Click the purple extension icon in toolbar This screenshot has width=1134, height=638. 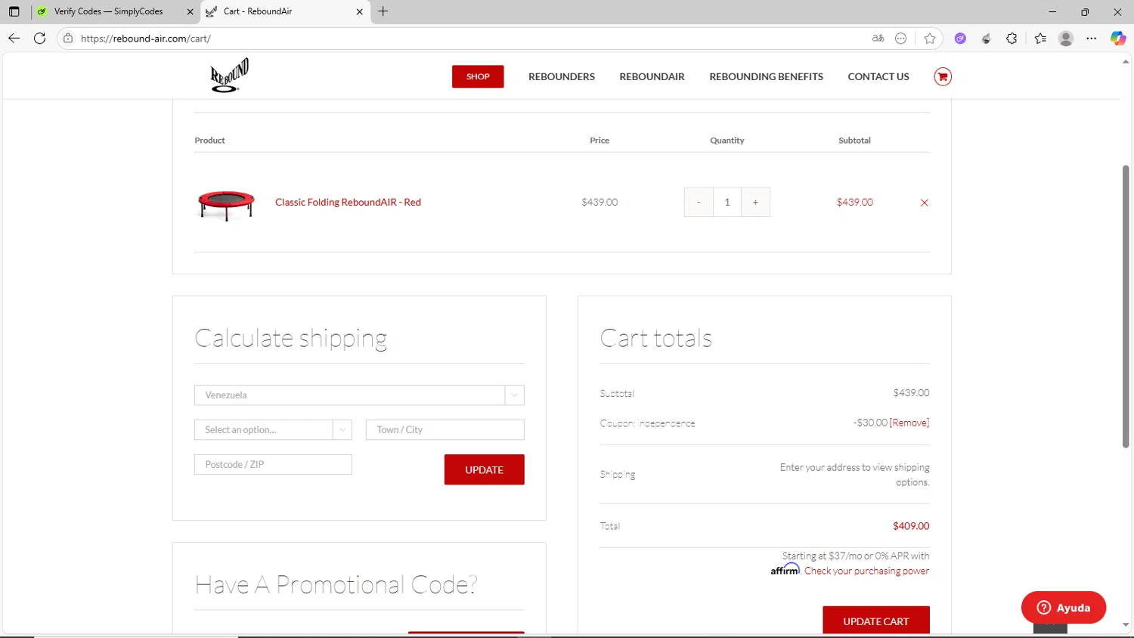pyautogui.click(x=960, y=39)
